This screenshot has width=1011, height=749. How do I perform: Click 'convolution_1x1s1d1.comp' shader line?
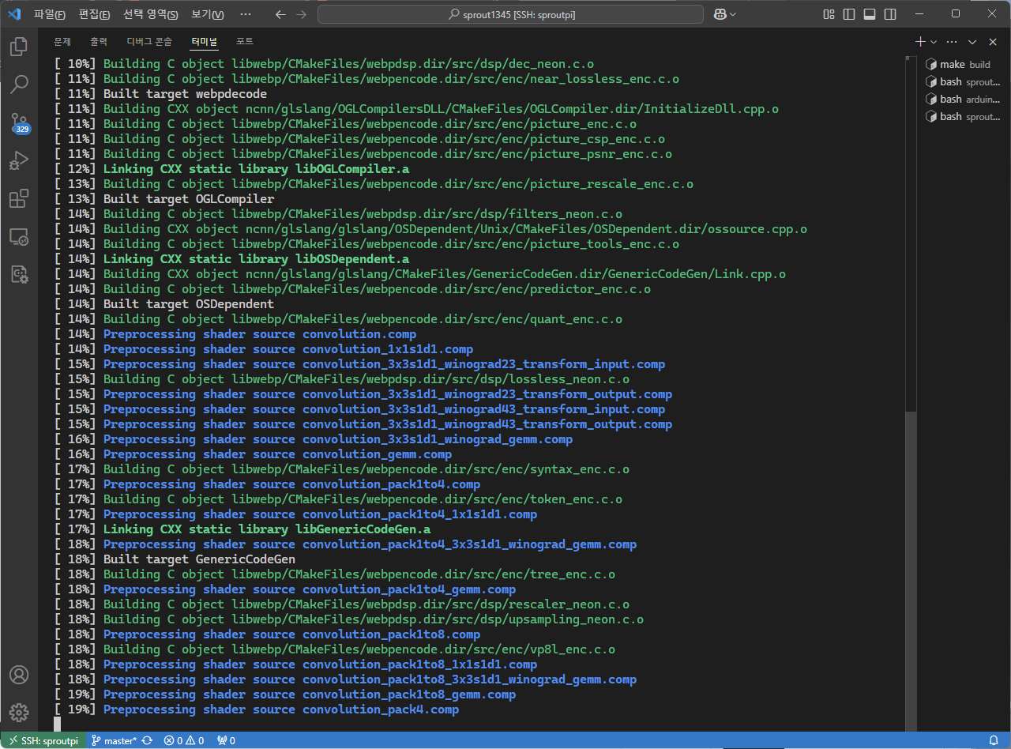[x=264, y=349]
